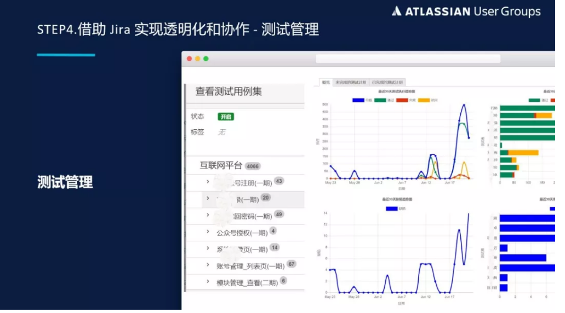This screenshot has height=313, width=565.
Task: Click the 4 count badge
Action: (x=273, y=230)
